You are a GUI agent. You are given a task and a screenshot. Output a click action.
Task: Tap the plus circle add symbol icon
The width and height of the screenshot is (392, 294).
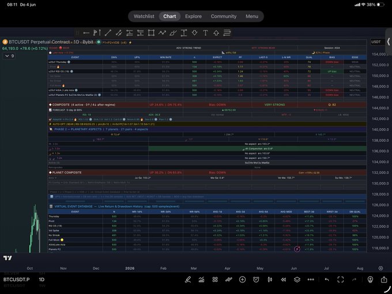coord(242,280)
